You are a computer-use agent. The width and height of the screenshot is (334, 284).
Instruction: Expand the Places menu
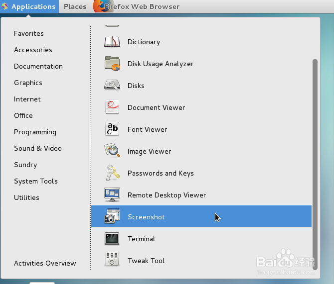pyautogui.click(x=75, y=6)
